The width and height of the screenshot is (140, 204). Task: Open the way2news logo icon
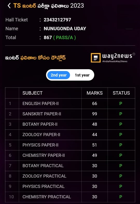pyautogui.click(x=96, y=58)
